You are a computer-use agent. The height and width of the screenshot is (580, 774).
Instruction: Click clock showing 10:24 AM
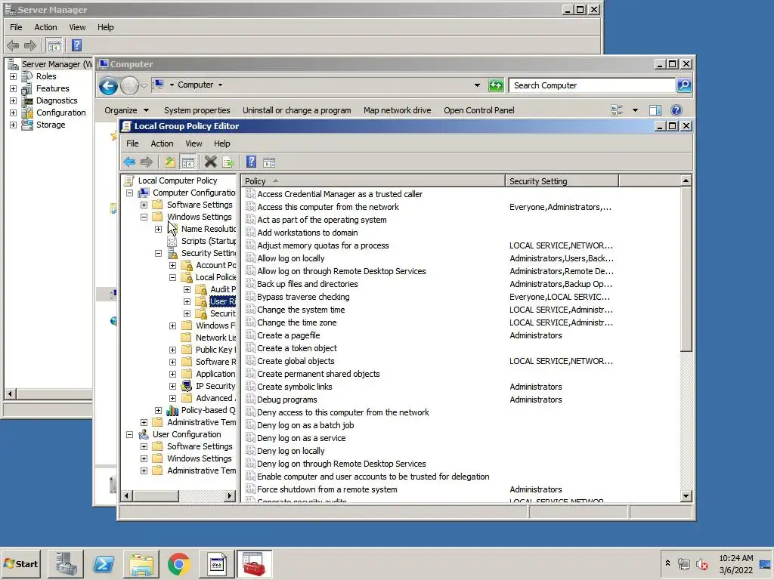tap(736, 558)
